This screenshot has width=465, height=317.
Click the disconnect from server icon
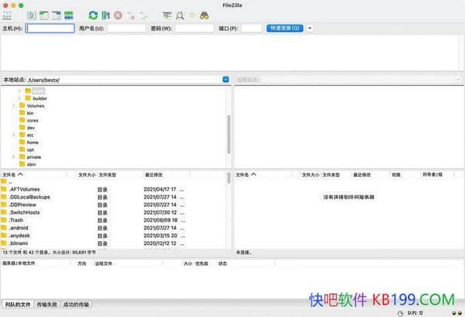tap(131, 15)
